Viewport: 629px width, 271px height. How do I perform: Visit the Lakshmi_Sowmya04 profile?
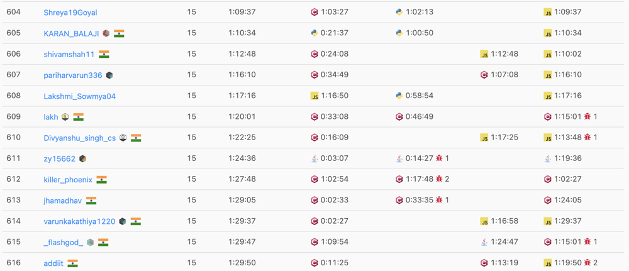79,96
